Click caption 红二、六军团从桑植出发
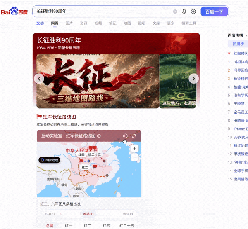248x229 pixels. click(x=60, y=204)
